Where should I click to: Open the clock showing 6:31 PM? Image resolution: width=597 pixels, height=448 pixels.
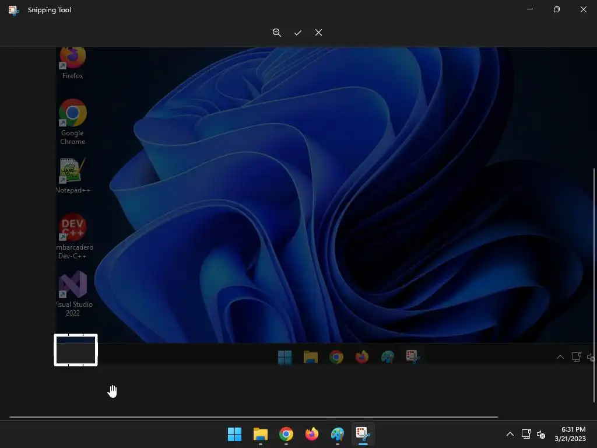tap(570, 434)
